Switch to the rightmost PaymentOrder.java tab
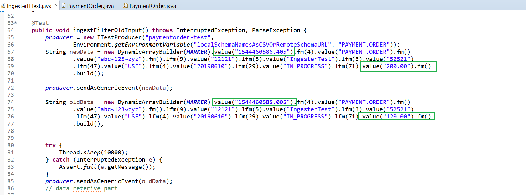This screenshot has height=195, width=526. pyautogui.click(x=152, y=6)
